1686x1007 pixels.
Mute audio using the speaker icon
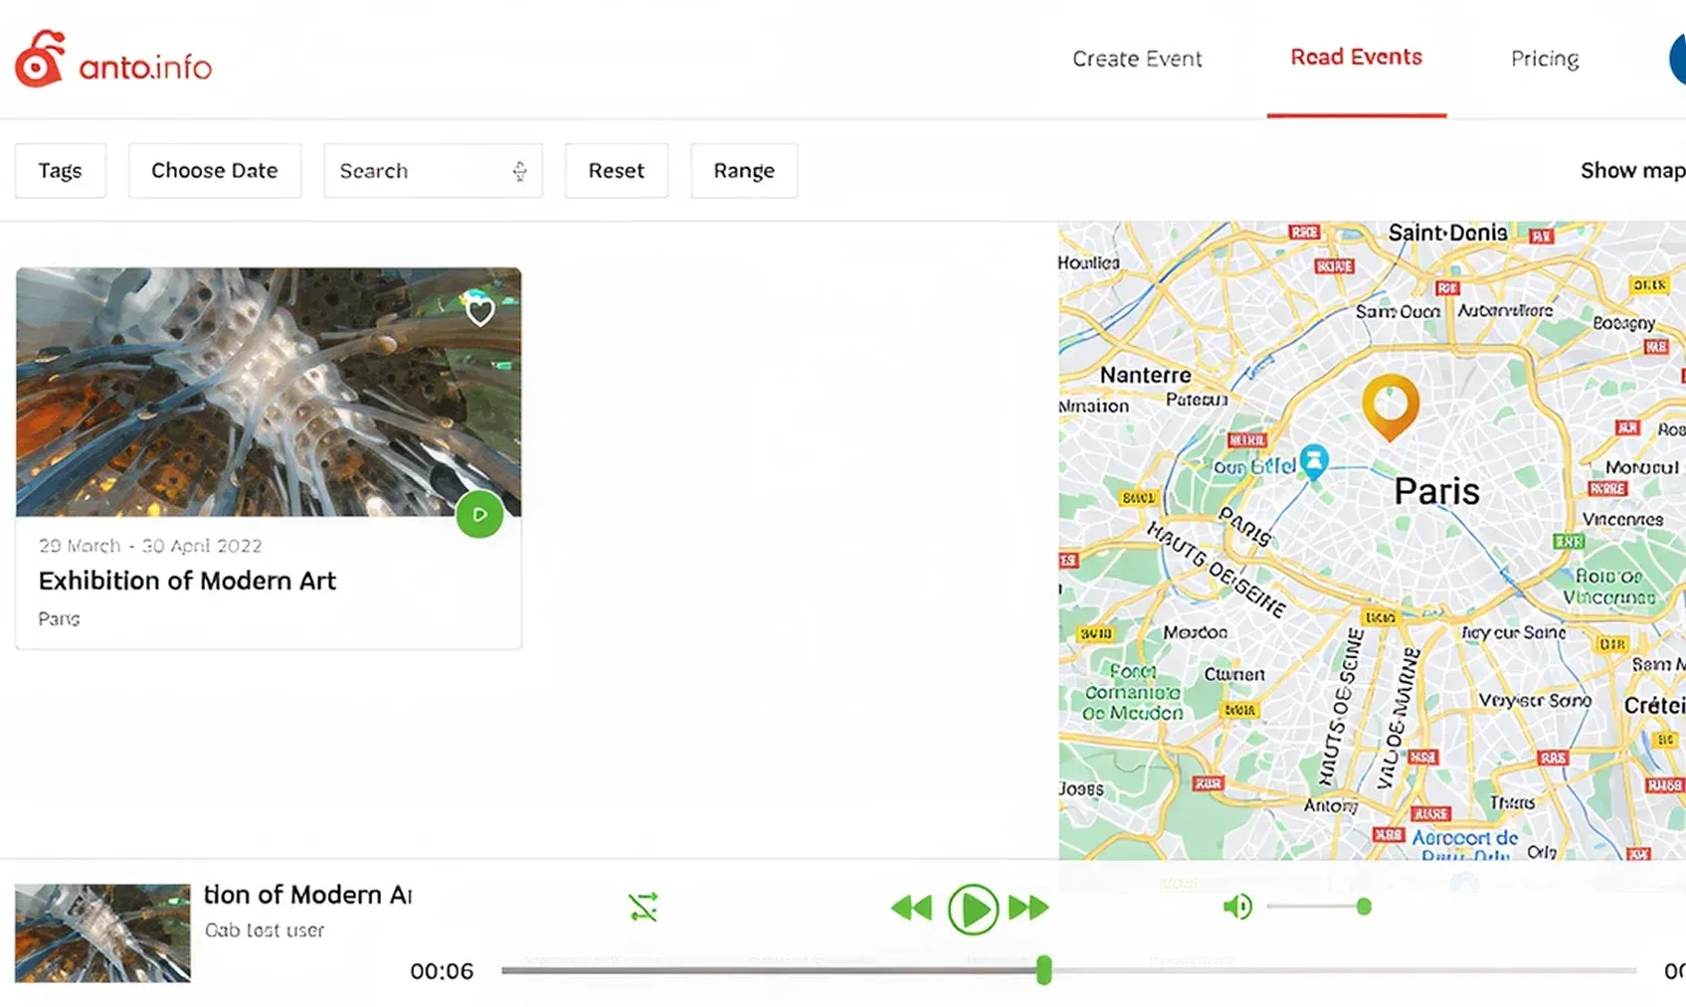(x=1236, y=907)
